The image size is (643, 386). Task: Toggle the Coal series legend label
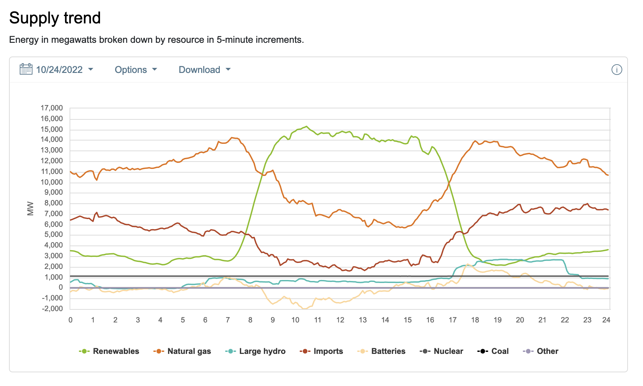[x=500, y=351]
